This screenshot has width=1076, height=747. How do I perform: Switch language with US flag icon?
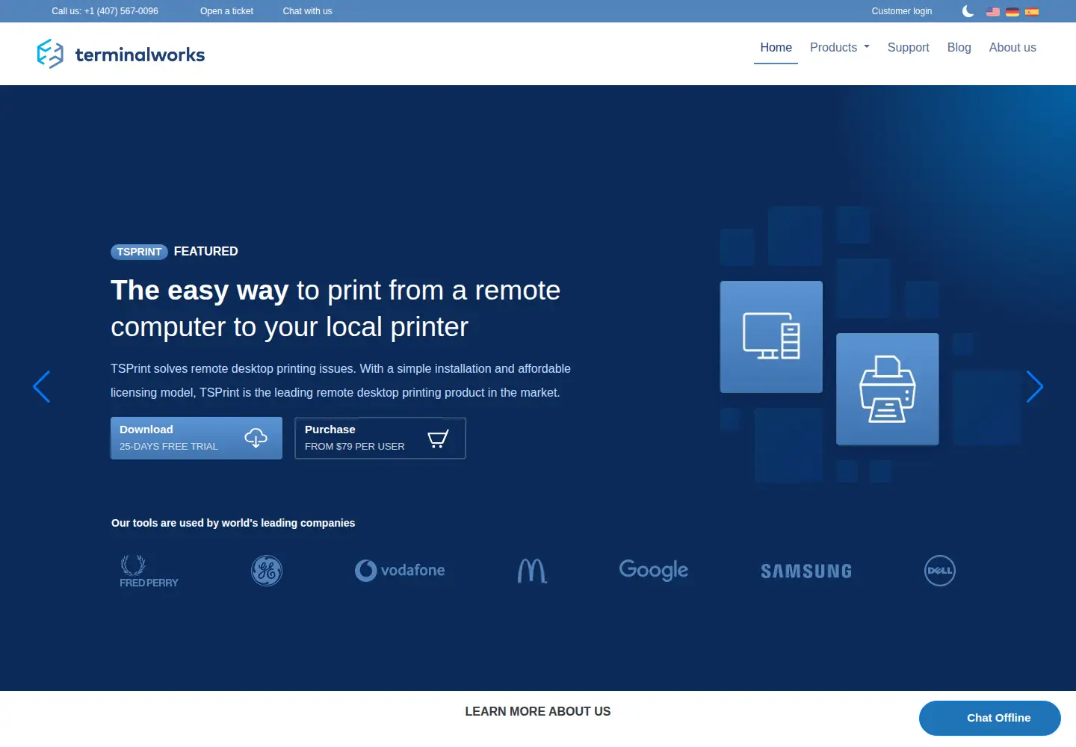(993, 11)
